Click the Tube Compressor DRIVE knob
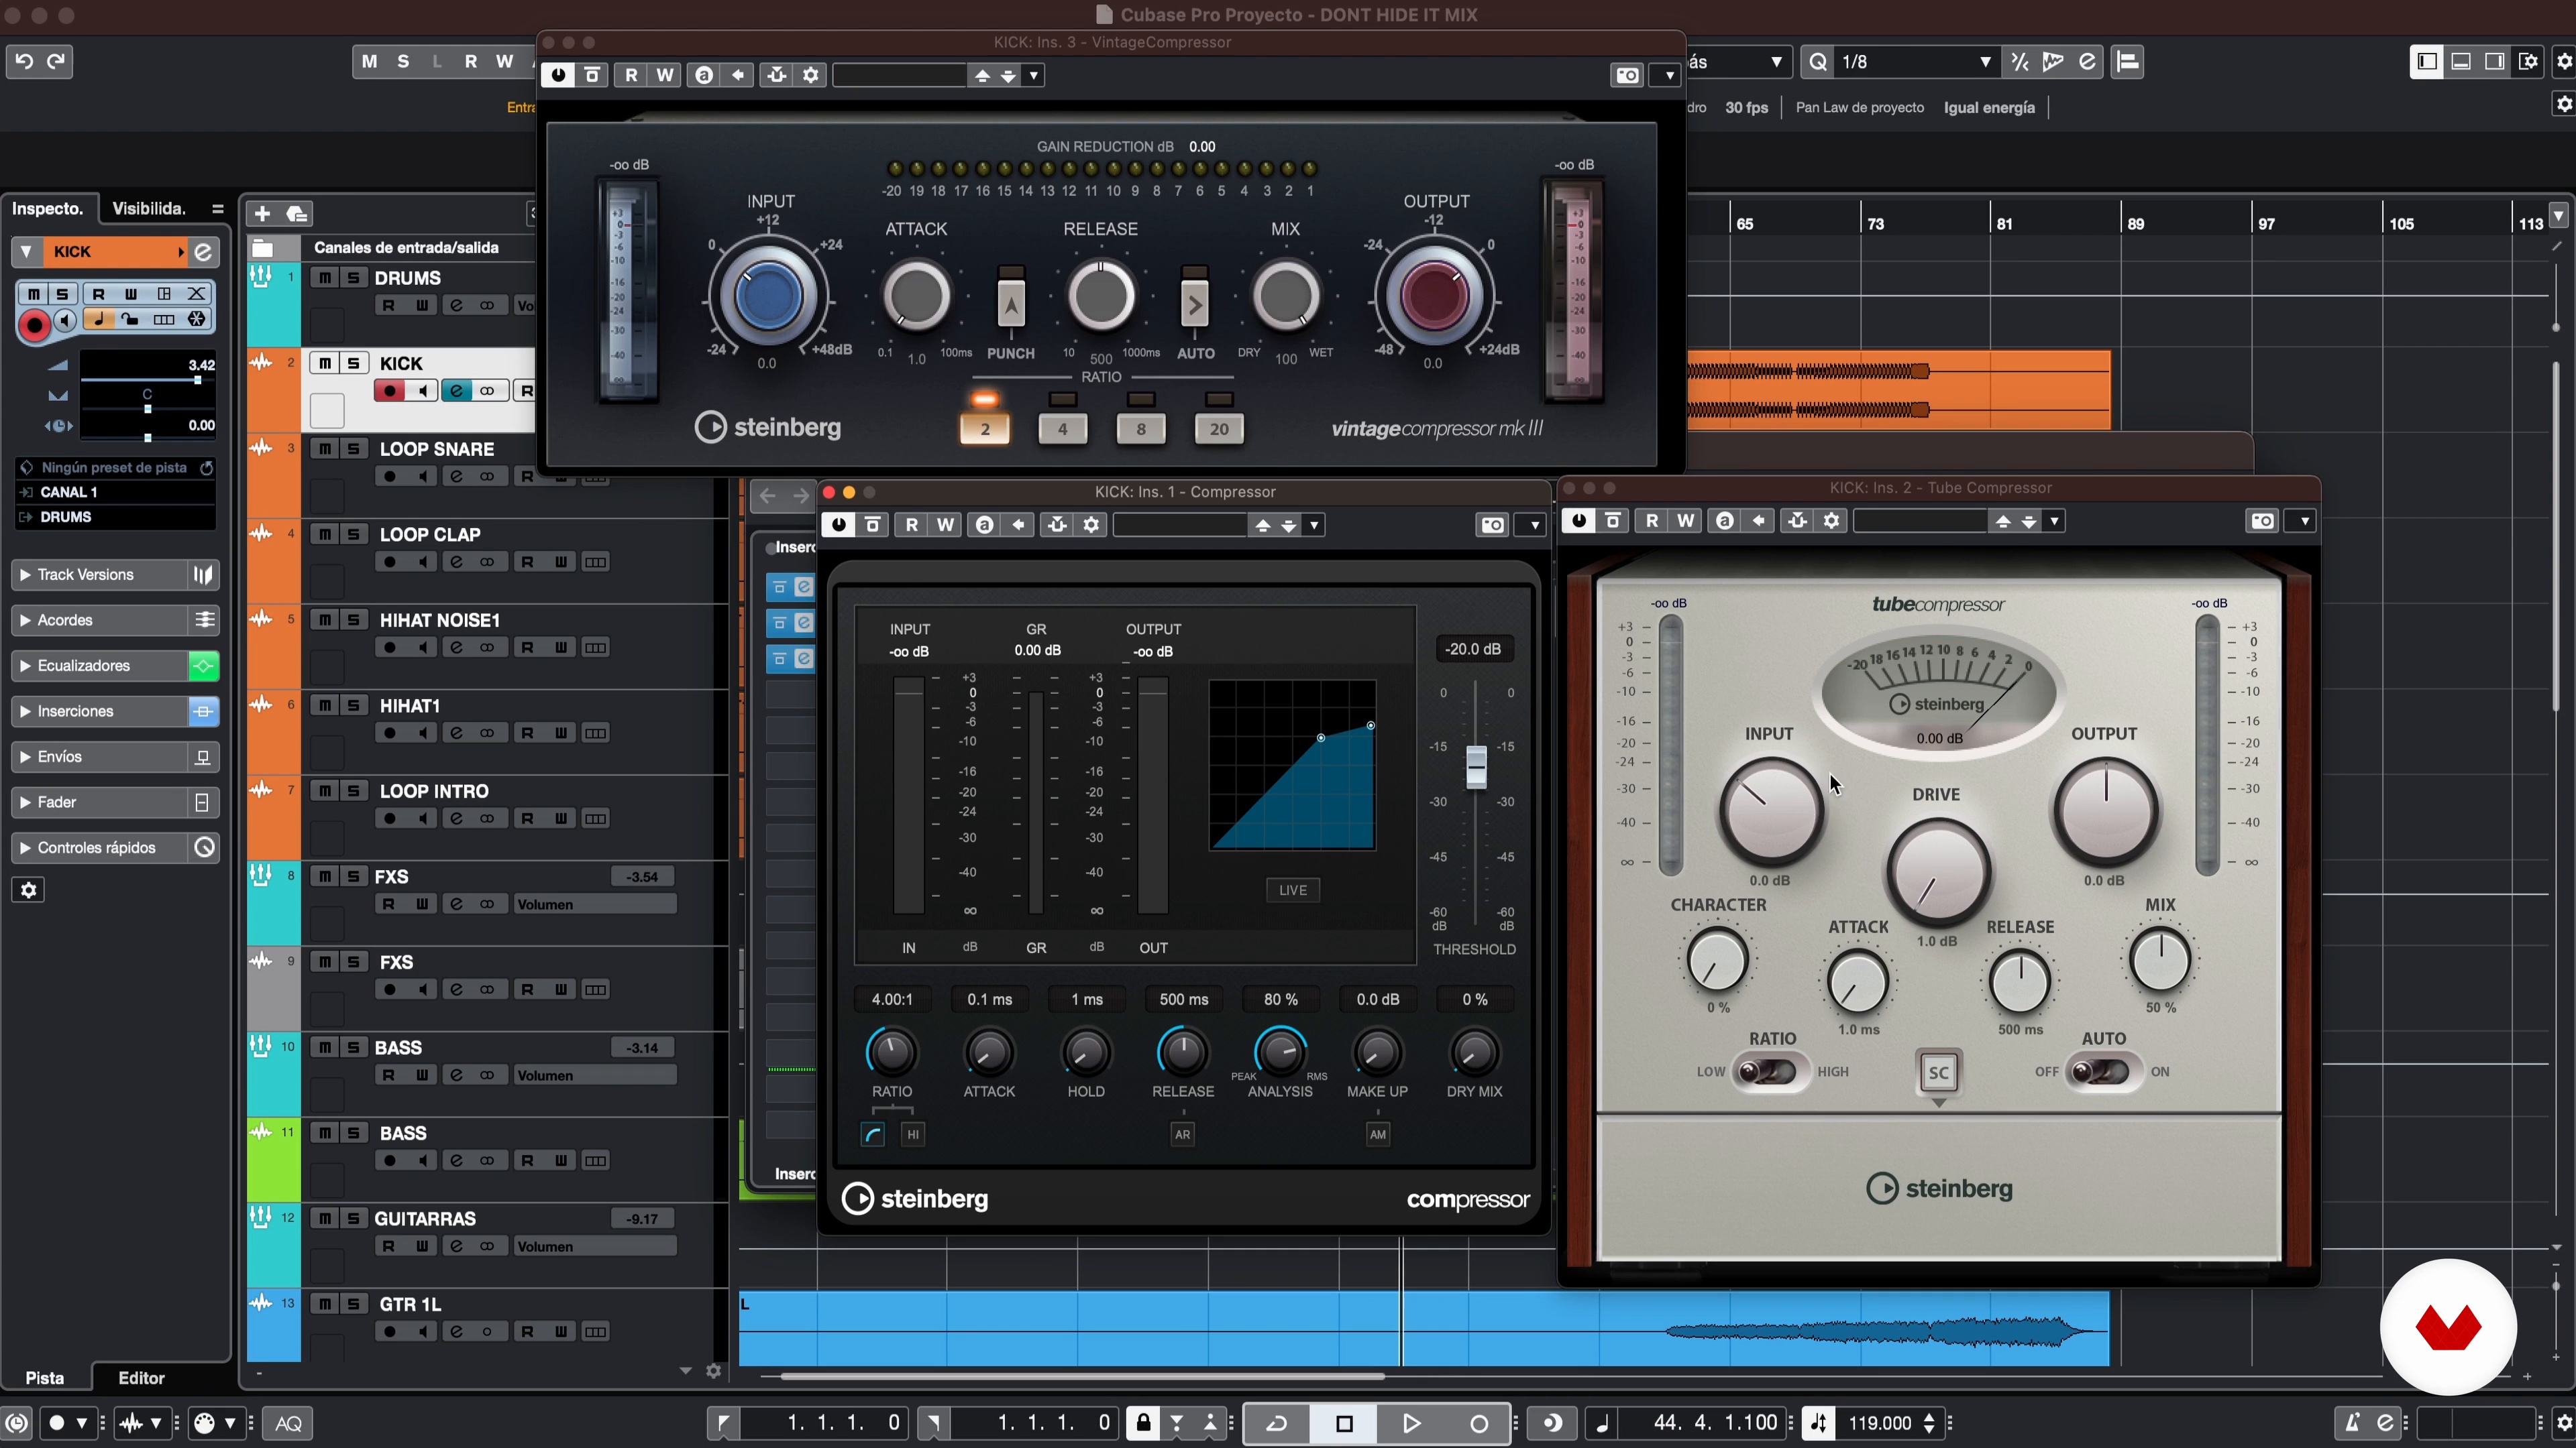The width and height of the screenshot is (2576, 1448). [1938, 871]
